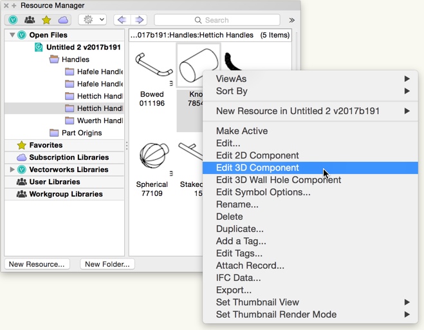Open New Resource in Untitled 2 submenu
The image size is (424, 330).
pyautogui.click(x=310, y=111)
